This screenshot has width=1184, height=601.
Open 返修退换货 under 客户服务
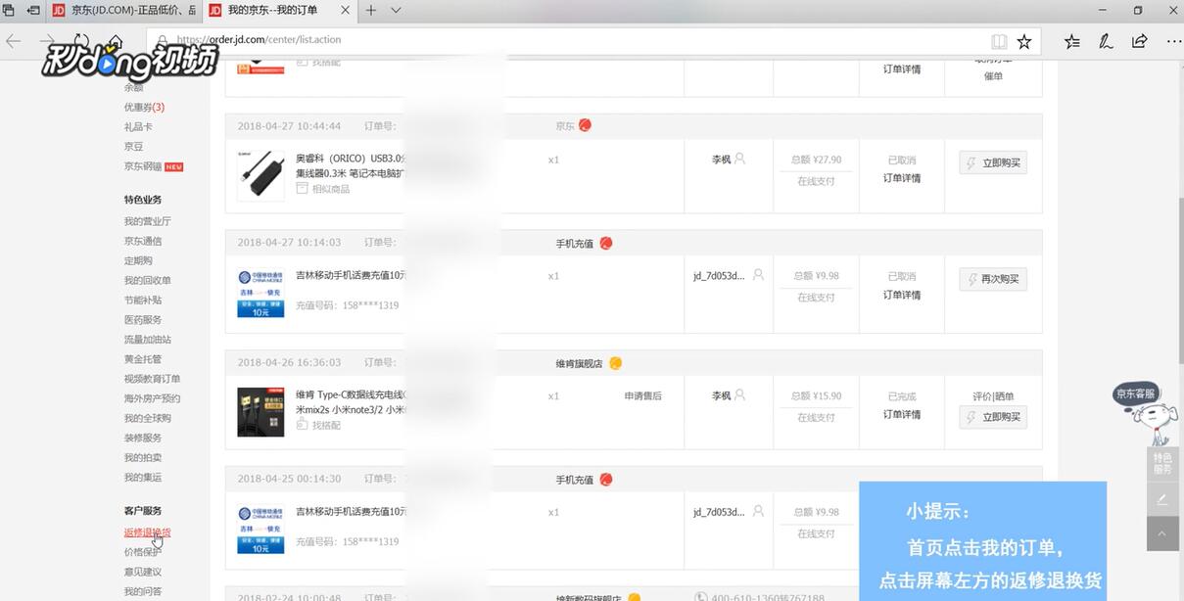148,532
